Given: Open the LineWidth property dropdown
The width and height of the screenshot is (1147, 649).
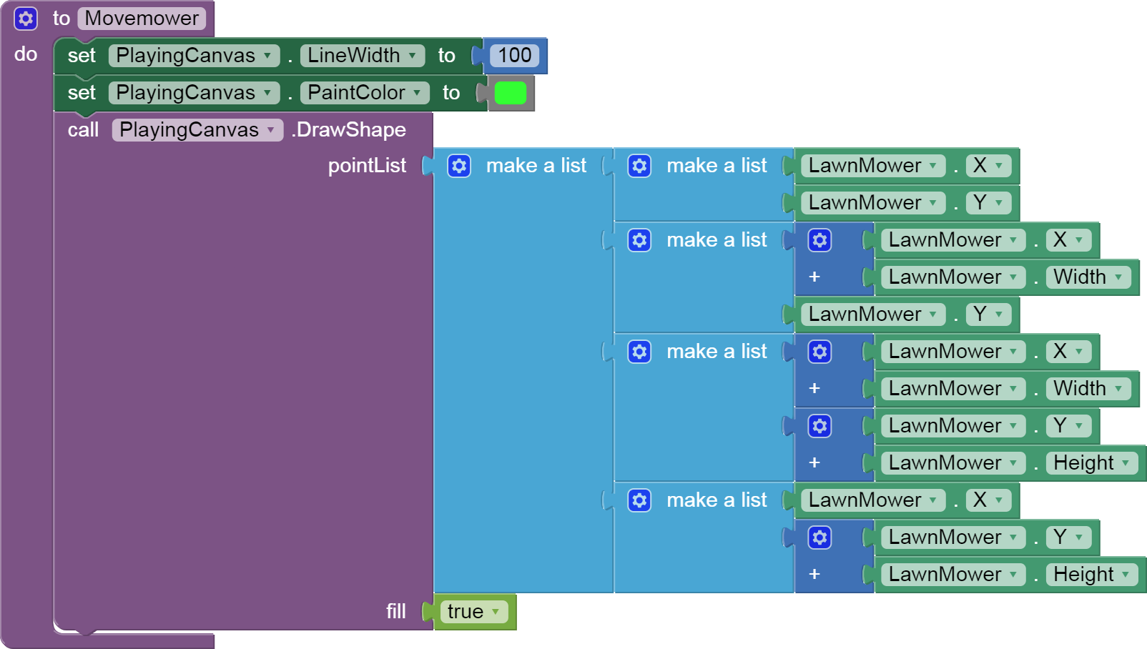Looking at the screenshot, I should pos(363,56).
